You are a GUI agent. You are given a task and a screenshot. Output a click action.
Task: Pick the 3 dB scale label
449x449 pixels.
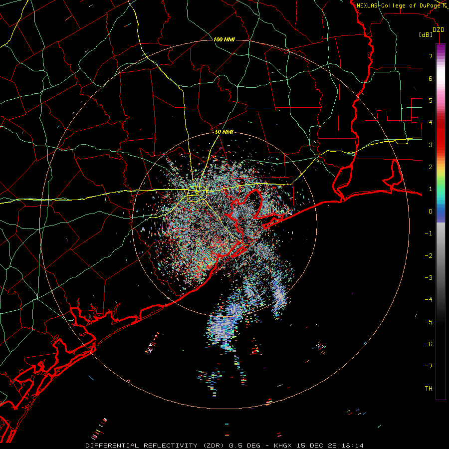(x=430, y=145)
